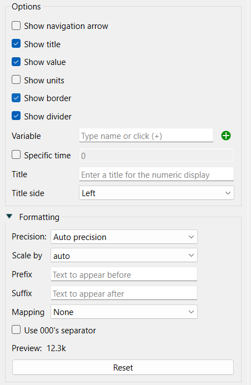The height and width of the screenshot is (385, 251).
Task: Click the Specific time value field
Action: click(x=156, y=155)
